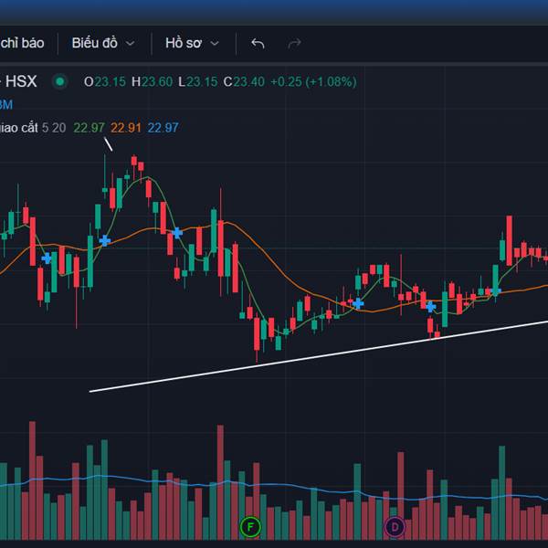
Task: Click the Hồ sơ chevron arrow
Action: [x=215, y=43]
